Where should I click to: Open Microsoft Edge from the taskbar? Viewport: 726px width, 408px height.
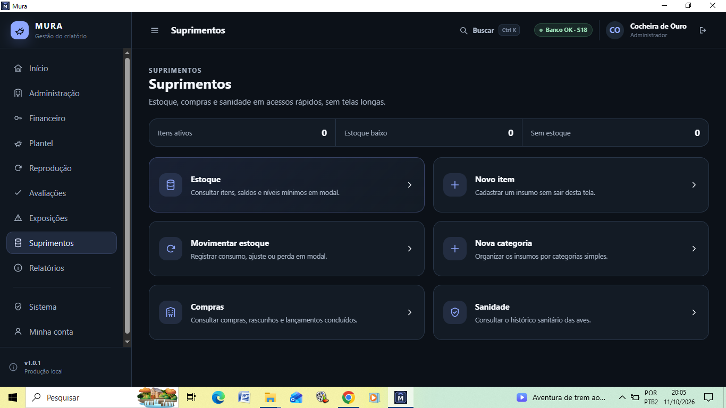[218, 397]
